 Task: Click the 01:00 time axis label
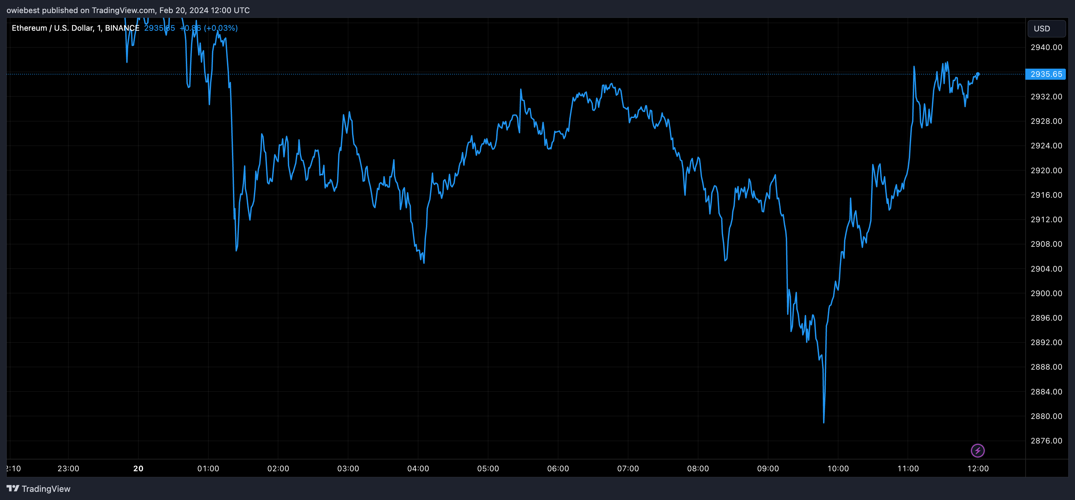point(208,468)
